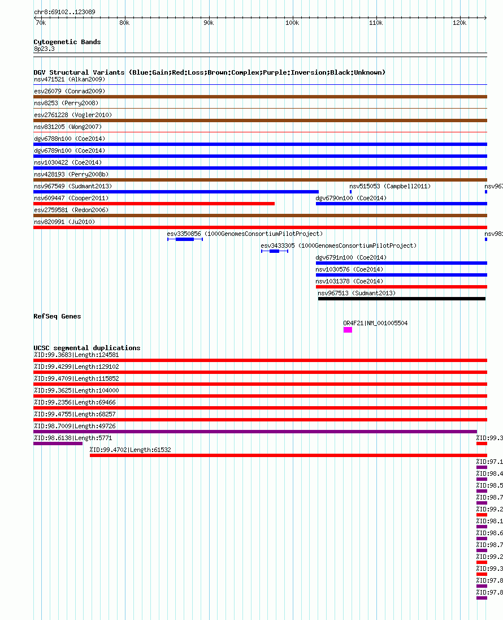Select variant esv26079 (Conrad2009)

[x=70, y=91]
